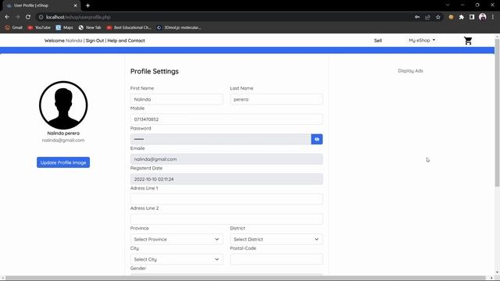Open the share page icon
Viewport: 500px width, 281px height.
pos(427,17)
